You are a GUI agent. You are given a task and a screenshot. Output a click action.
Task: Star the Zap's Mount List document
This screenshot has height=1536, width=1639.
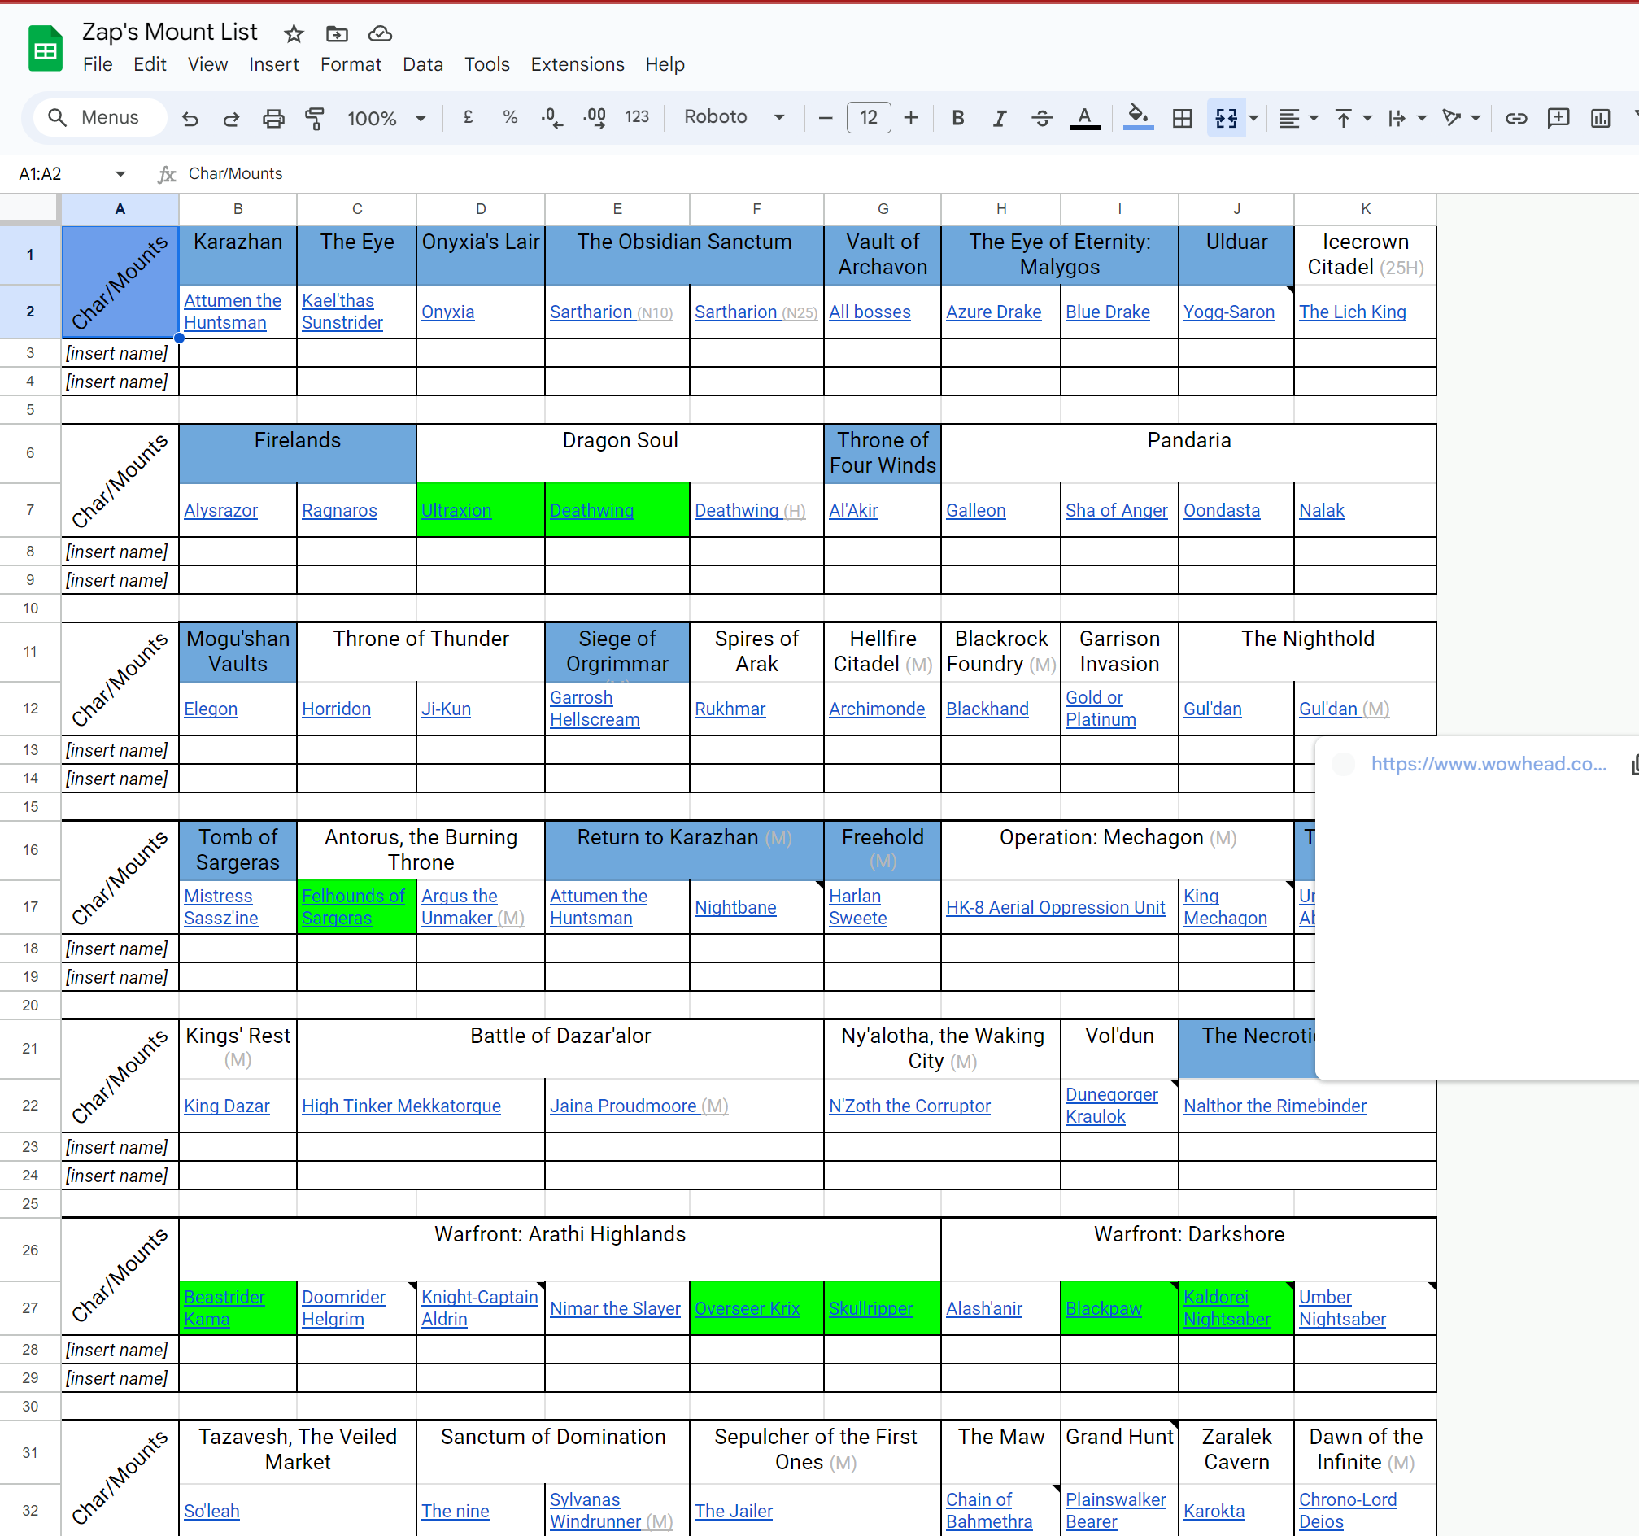pos(294,34)
